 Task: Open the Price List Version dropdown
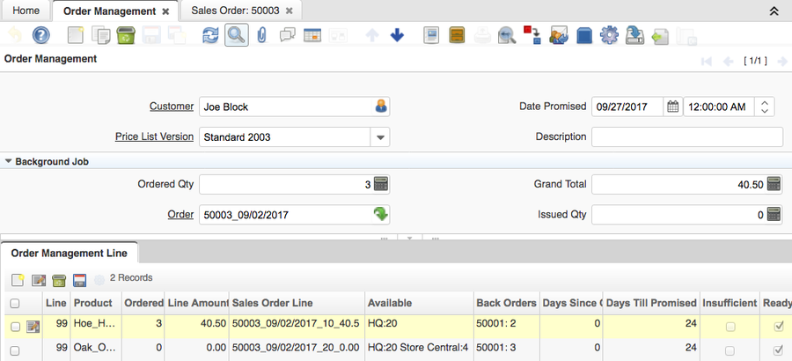click(x=380, y=137)
